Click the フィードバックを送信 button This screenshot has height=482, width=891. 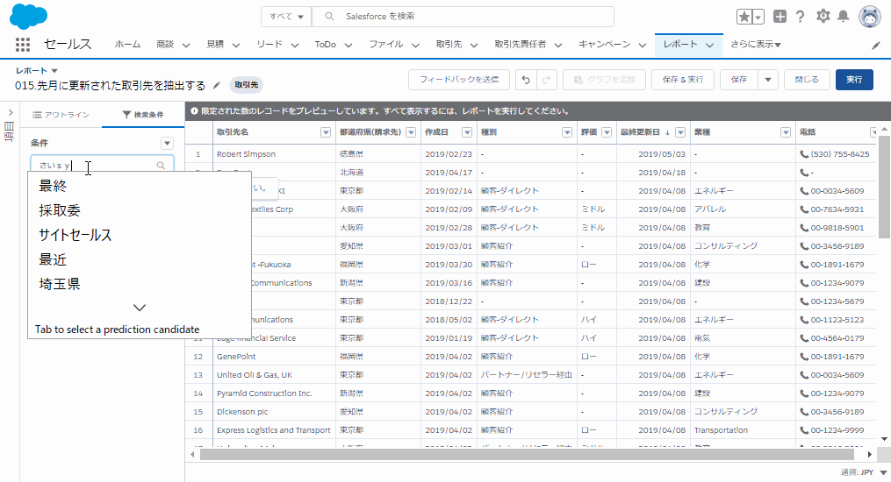[x=458, y=80]
